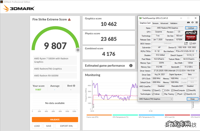Click the Best score info icon
Image resolution: width=200 pixels, height=131 pixels.
(74, 86)
